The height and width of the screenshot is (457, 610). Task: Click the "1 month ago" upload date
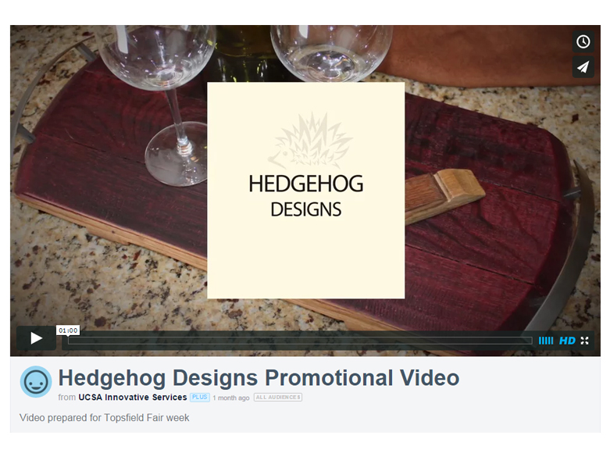tap(231, 398)
